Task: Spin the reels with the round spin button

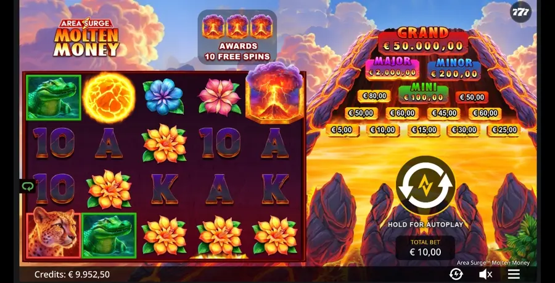Action: pos(425,186)
